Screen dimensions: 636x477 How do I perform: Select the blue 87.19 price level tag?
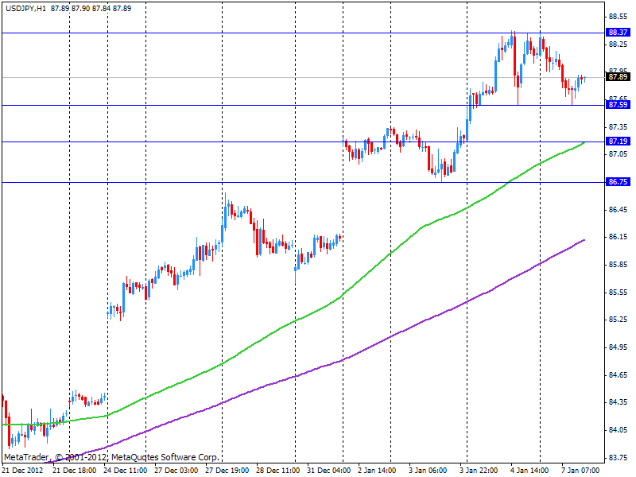tap(619, 142)
